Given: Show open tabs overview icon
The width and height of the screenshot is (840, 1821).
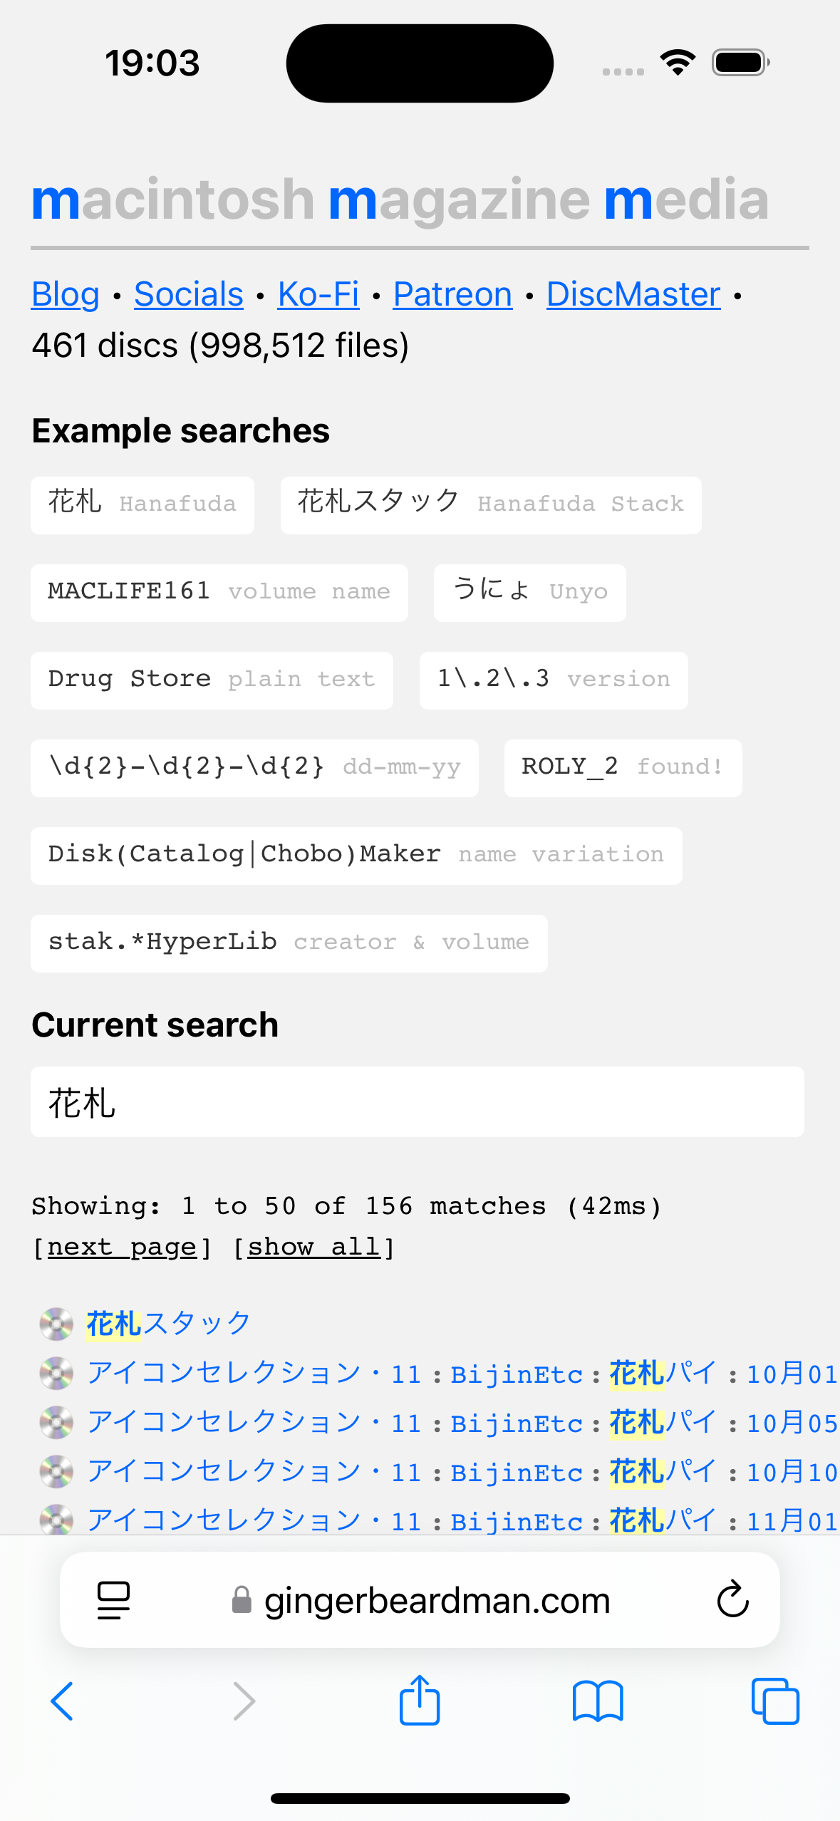Looking at the screenshot, I should pyautogui.click(x=775, y=1701).
